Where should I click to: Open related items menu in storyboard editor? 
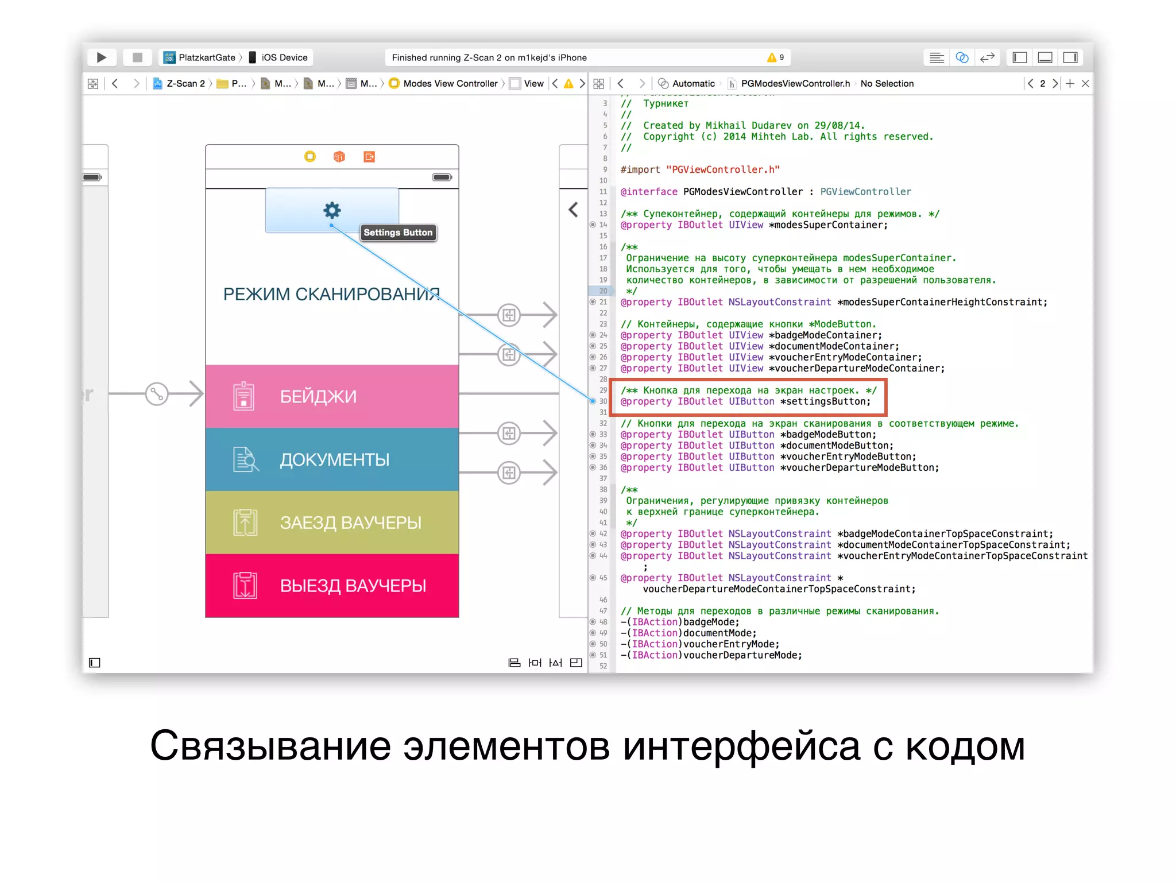93,84
